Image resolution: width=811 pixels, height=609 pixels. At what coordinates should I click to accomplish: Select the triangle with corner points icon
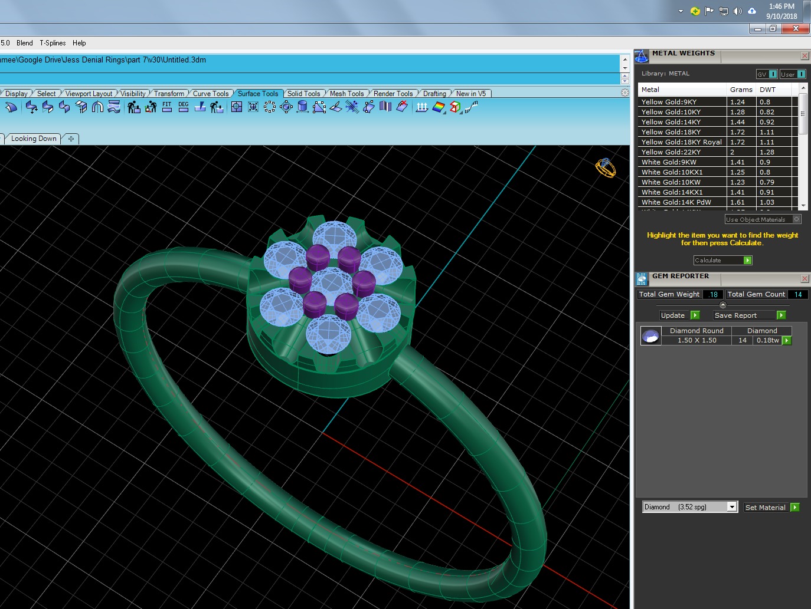pos(319,107)
